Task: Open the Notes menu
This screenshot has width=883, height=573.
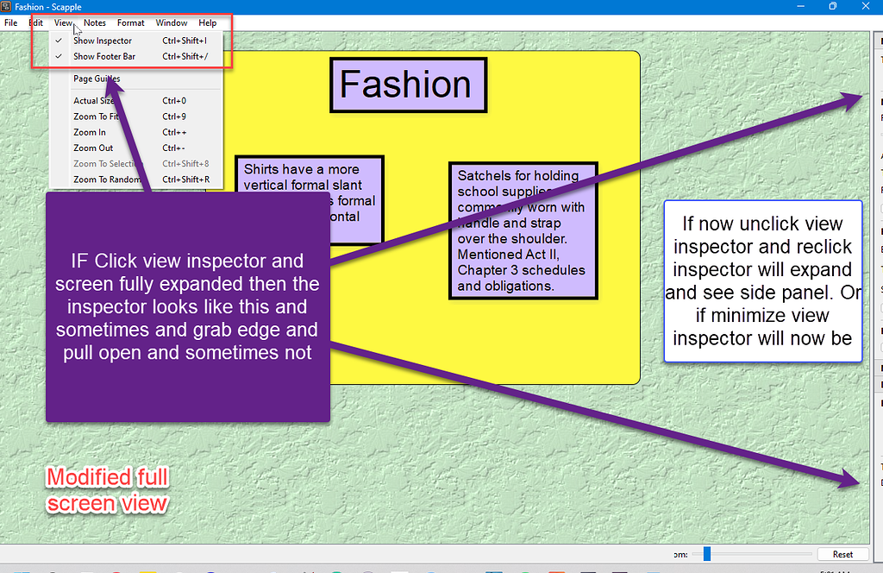Action: [95, 22]
